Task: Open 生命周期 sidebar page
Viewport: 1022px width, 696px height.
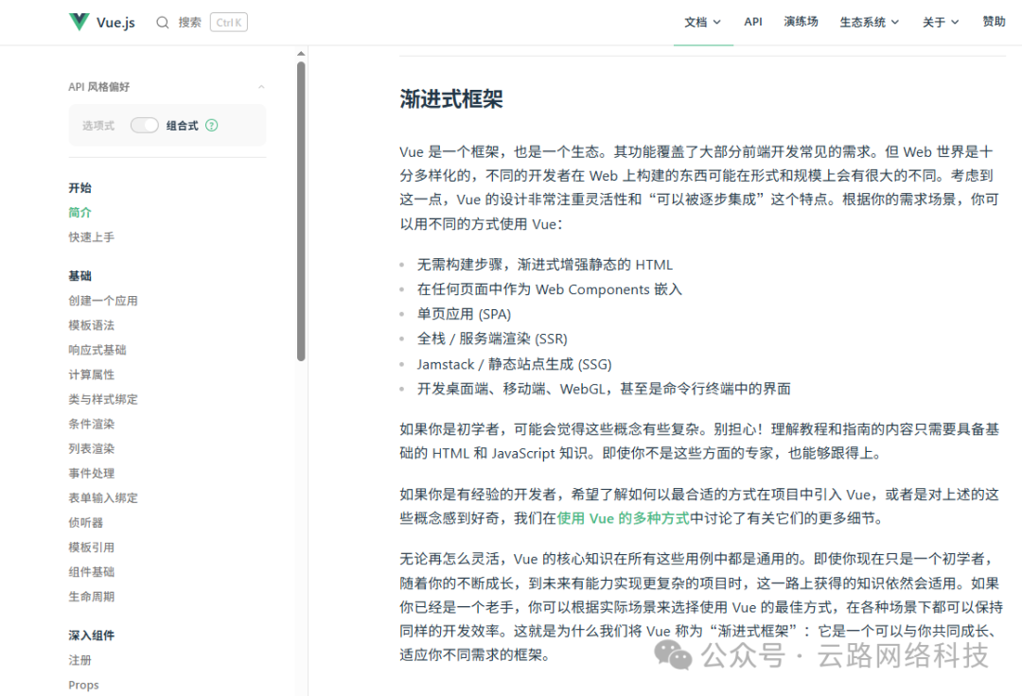Action: click(x=91, y=597)
